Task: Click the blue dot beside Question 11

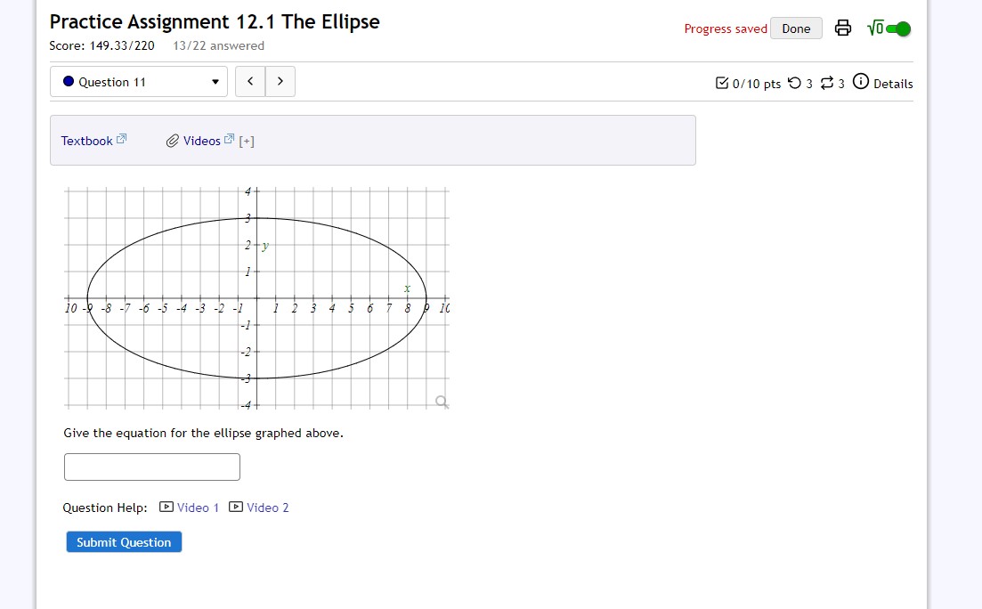Action: coord(69,81)
